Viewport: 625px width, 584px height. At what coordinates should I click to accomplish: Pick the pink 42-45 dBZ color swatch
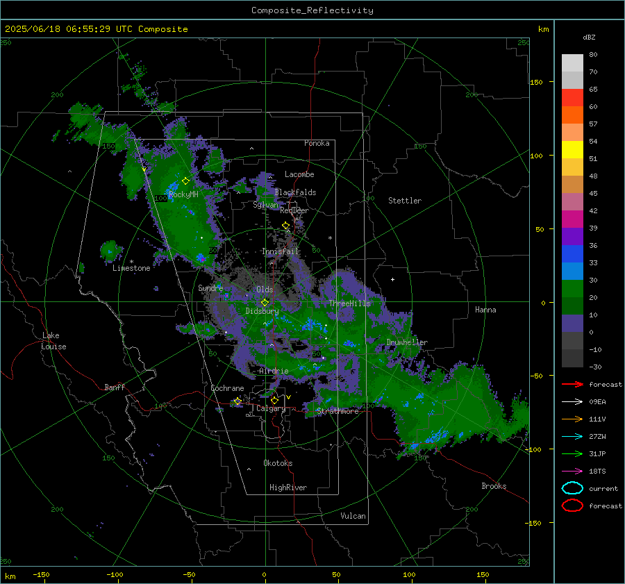[572, 201]
